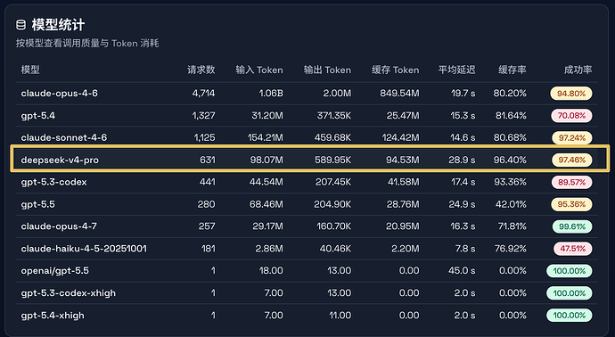Click the 96.40% cache rate value
This screenshot has height=337, width=615.
coord(510,160)
